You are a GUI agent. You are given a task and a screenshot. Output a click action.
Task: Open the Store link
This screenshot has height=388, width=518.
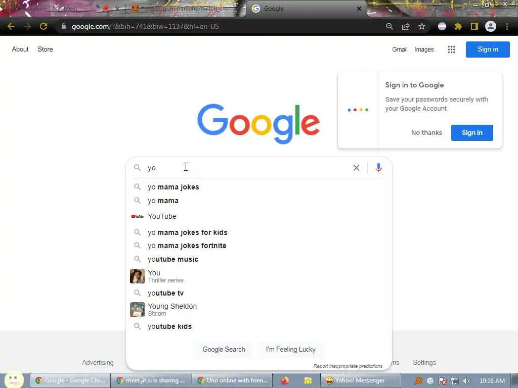click(x=45, y=49)
